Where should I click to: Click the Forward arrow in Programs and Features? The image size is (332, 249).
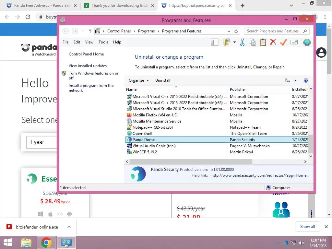pos(75,31)
